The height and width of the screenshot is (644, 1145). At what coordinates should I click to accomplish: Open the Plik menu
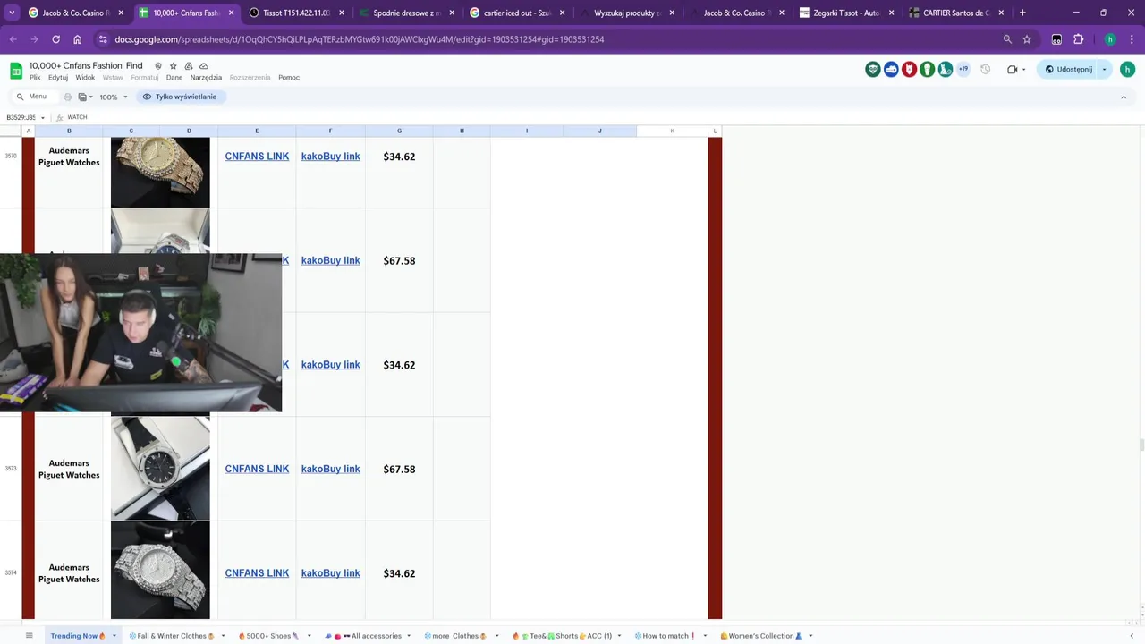35,78
